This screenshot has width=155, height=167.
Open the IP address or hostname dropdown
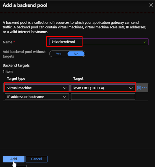(x=37, y=97)
